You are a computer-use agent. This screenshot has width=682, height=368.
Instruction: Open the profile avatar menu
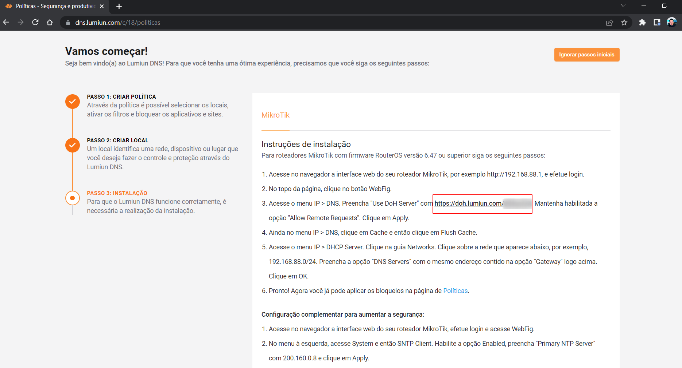(x=671, y=22)
